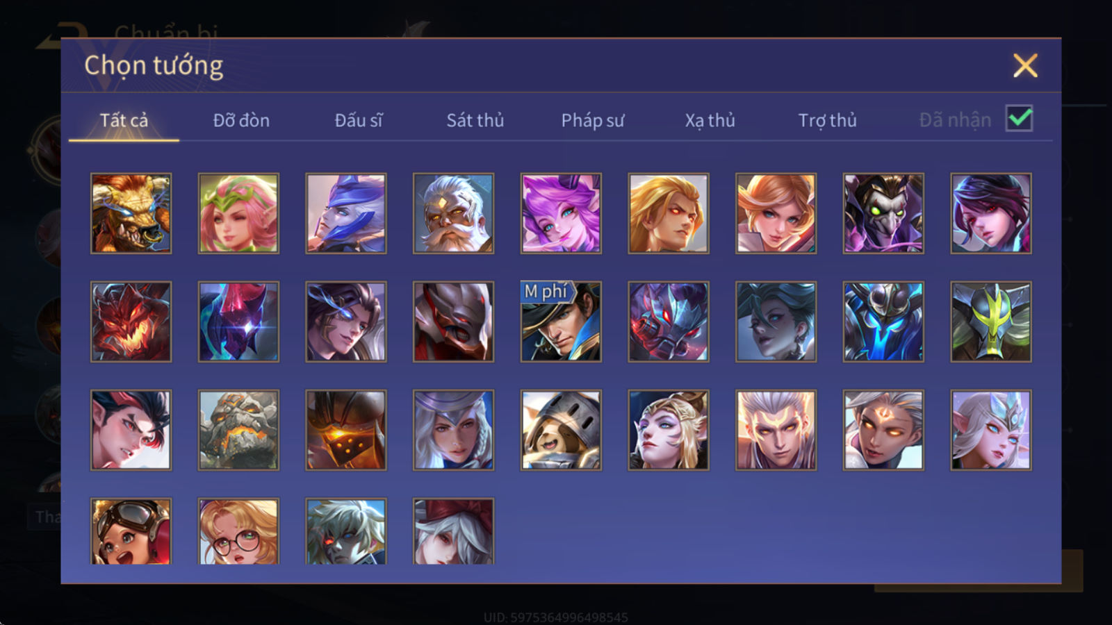Select the 'Đấu sĩ' tab
The height and width of the screenshot is (625, 1112).
pos(359,120)
